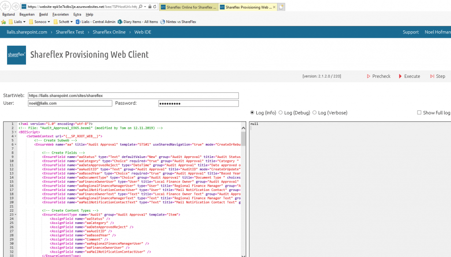Click the search magnifier in address bar
The width and height of the screenshot is (451, 257).
coord(140,7)
